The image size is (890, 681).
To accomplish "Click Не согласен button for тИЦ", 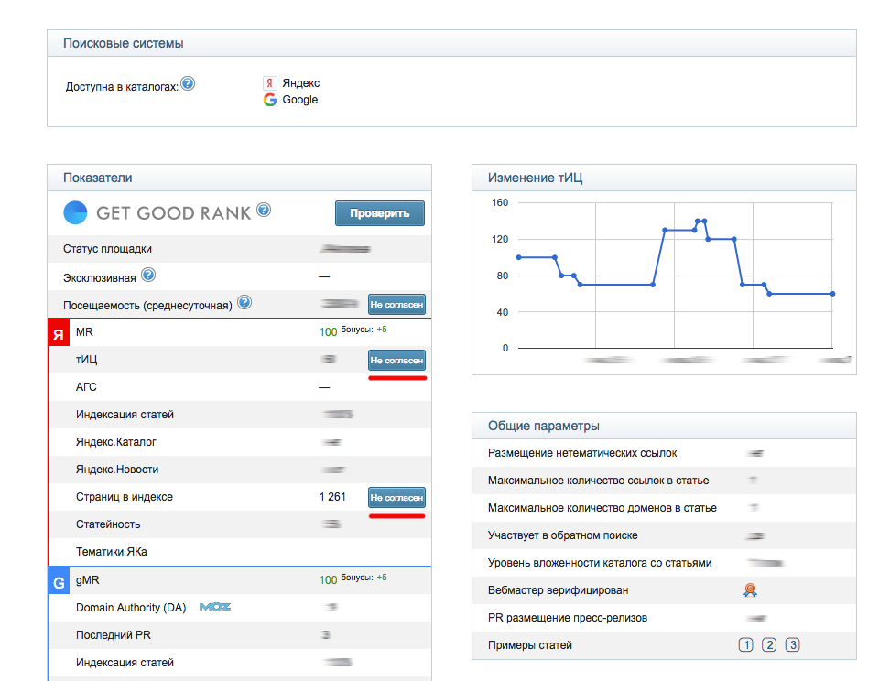I will (x=396, y=361).
